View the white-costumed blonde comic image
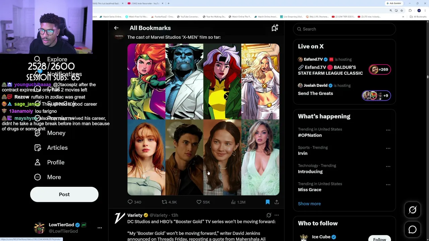 click(x=260, y=81)
